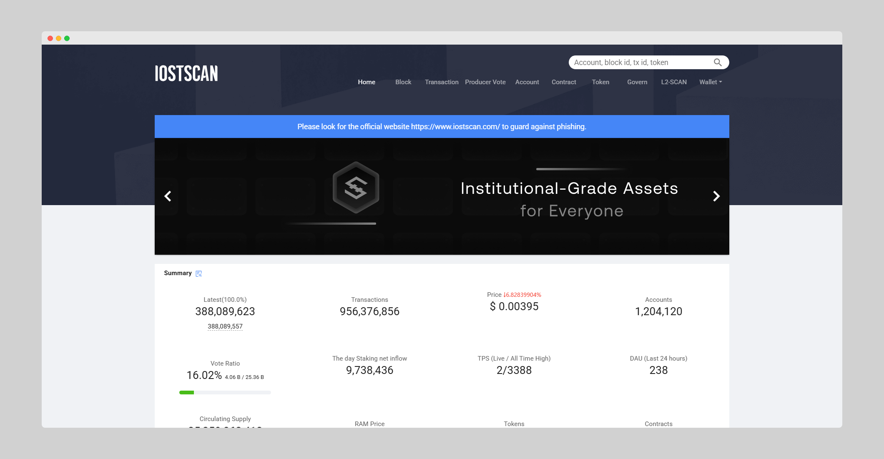Open the Block menu item
This screenshot has height=459, width=884.
403,82
